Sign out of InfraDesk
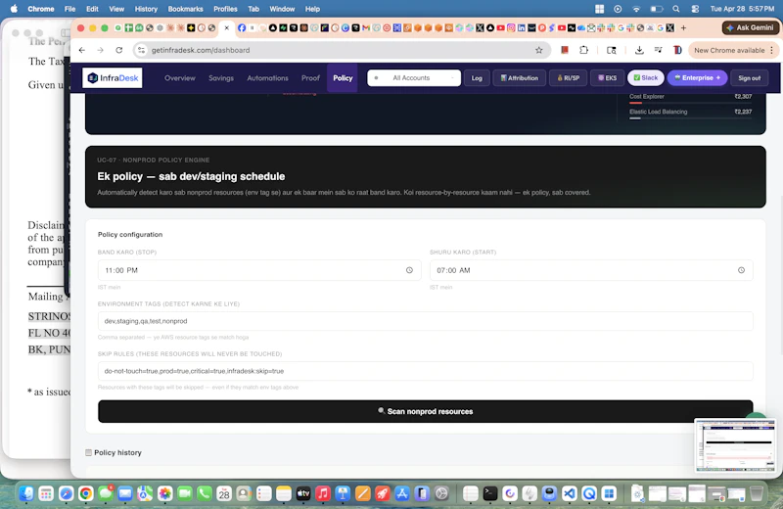This screenshot has width=783, height=509. pos(749,78)
